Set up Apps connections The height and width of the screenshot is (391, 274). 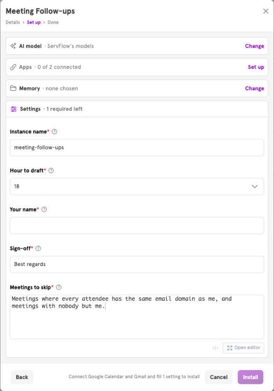coord(256,67)
